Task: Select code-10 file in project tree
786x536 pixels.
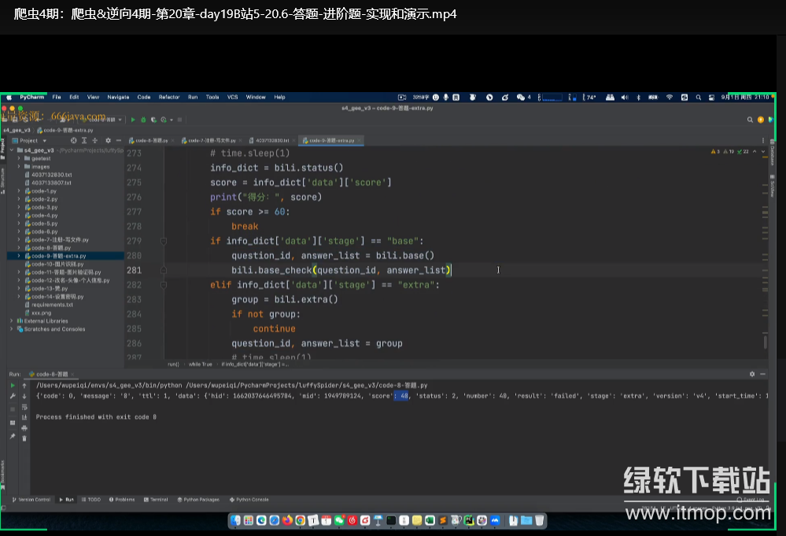Action: (57, 264)
